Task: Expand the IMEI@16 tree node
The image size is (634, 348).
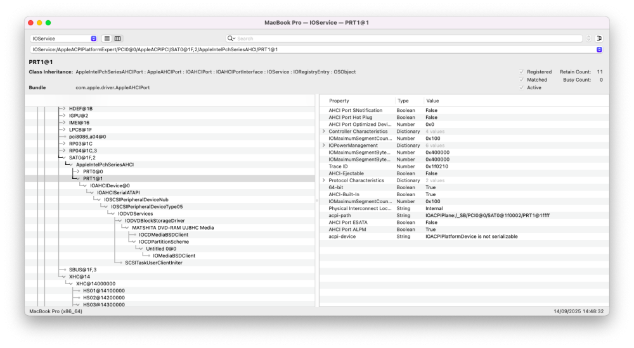Action: 64,123
